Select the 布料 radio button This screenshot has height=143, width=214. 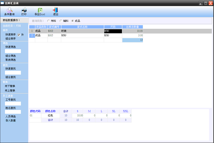[48, 21]
